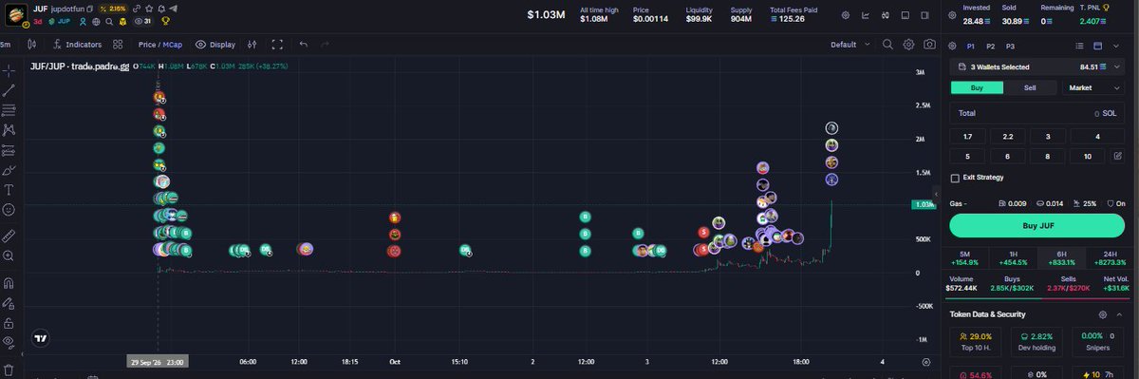Share token via paper plane icon
This screenshot has width=1139, height=379.
tap(174, 9)
